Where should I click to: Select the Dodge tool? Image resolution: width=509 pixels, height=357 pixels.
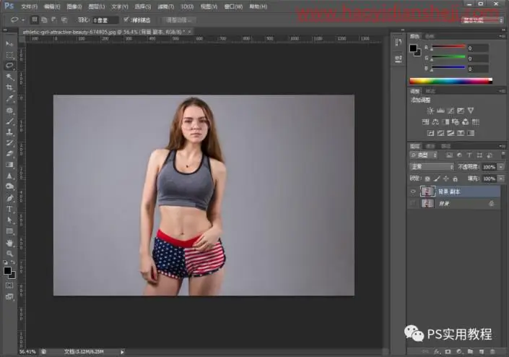pyautogui.click(x=9, y=186)
